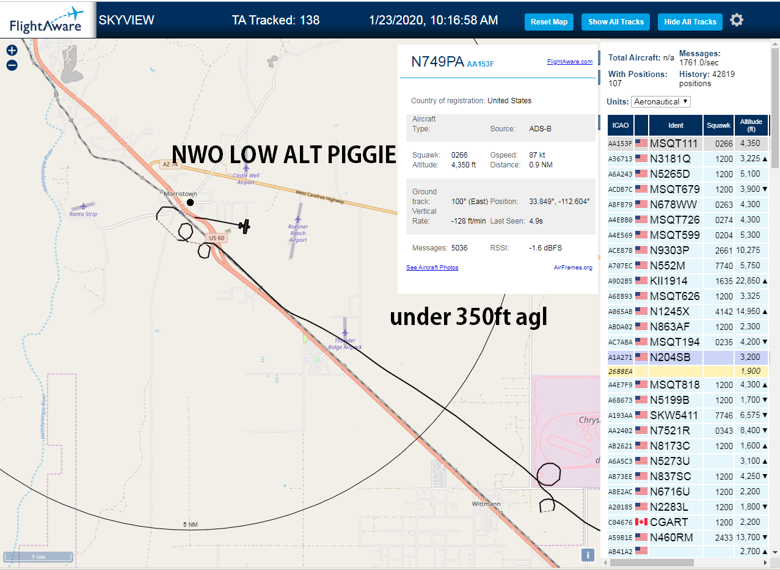780x570 pixels.
Task: Click the N749PA title in info panel
Action: [437, 62]
